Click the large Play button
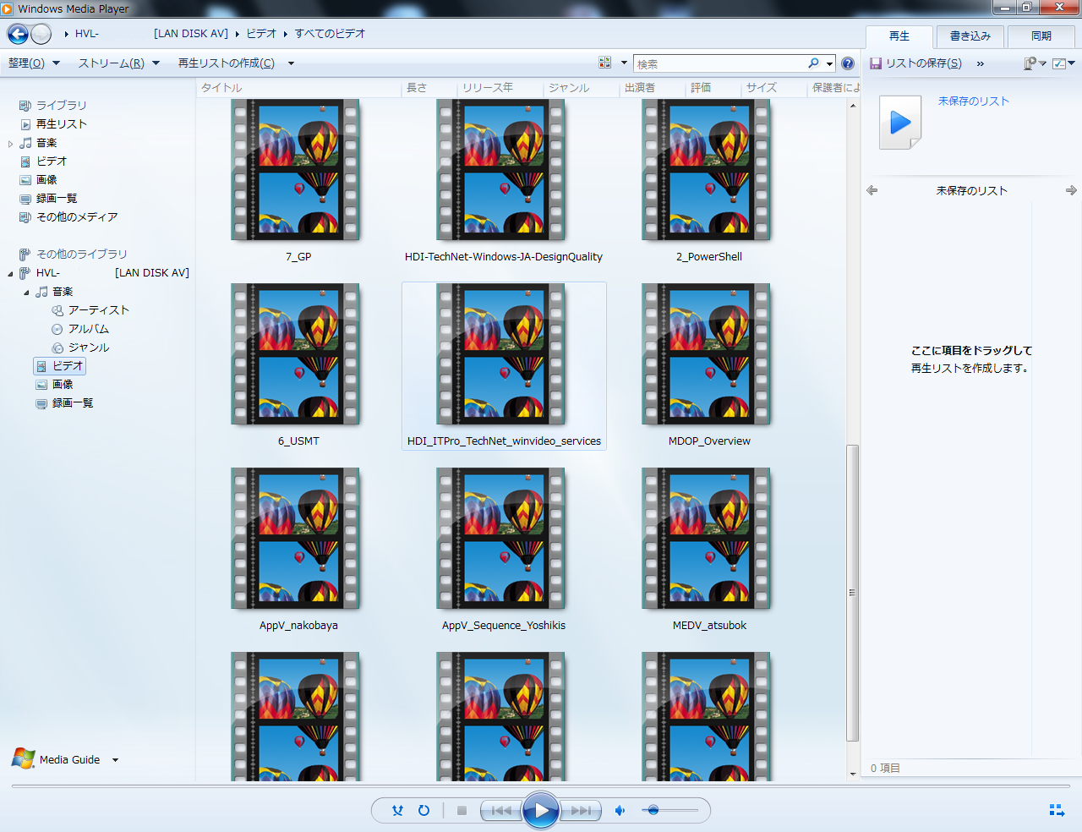 (x=540, y=811)
